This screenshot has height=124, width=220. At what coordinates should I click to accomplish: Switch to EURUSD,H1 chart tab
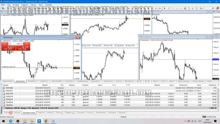32,81
